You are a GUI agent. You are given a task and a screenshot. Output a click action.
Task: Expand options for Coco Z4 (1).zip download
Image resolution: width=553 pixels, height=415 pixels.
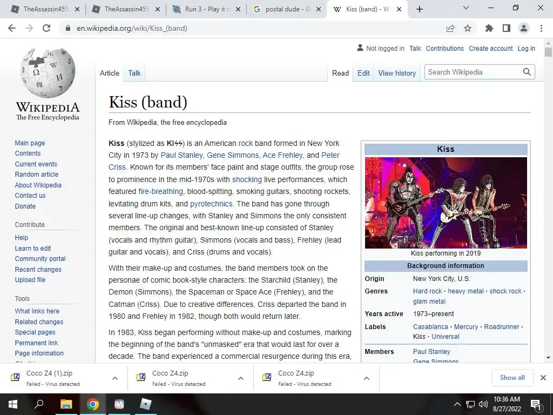[115, 378]
